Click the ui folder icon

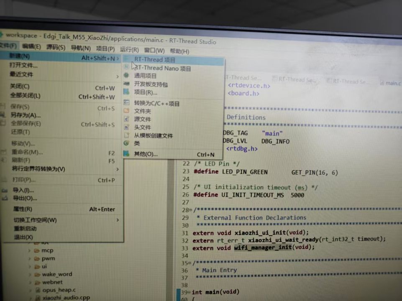[x=37, y=267]
